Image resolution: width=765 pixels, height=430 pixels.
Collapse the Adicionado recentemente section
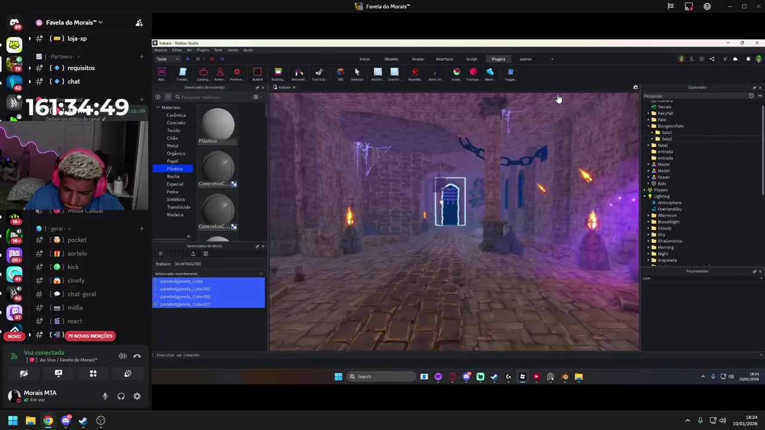tap(261, 274)
